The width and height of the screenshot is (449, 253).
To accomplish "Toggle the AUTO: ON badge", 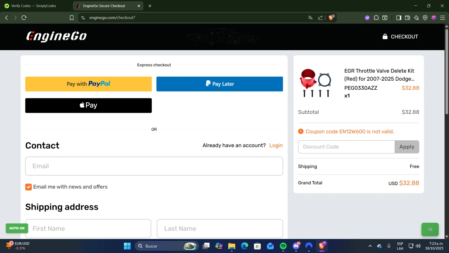I will [x=17, y=228].
